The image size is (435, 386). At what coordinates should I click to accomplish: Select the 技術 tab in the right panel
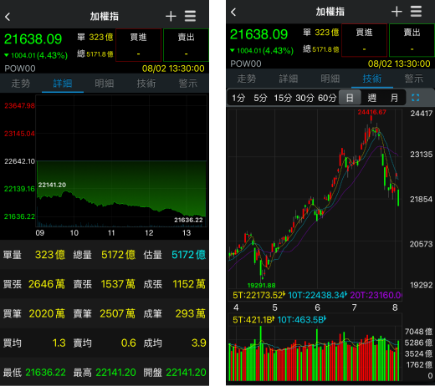372,79
